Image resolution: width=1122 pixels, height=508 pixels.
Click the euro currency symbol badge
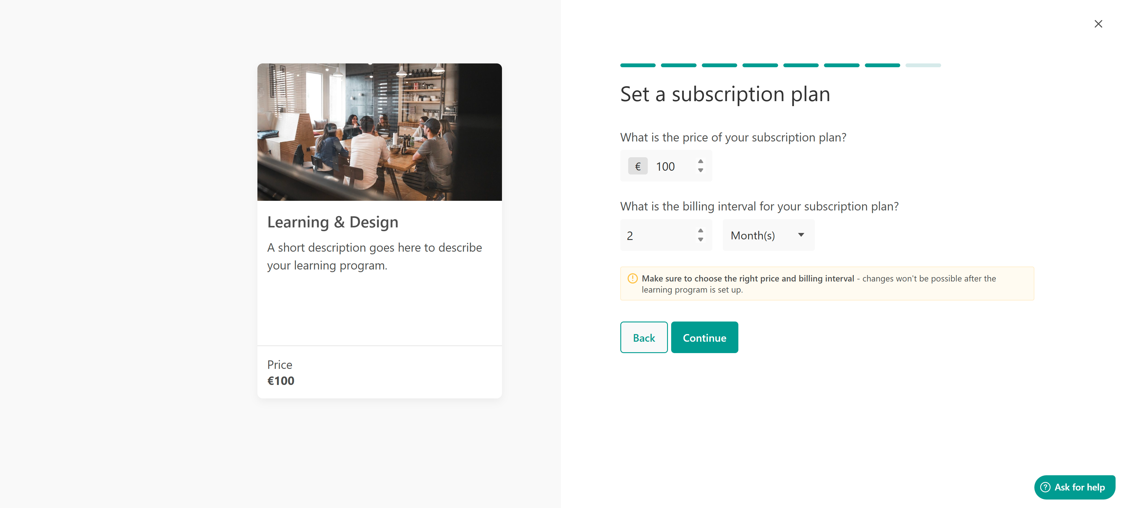pyautogui.click(x=638, y=166)
